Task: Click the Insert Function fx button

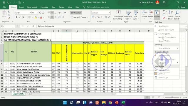Action: [x=33, y=26]
